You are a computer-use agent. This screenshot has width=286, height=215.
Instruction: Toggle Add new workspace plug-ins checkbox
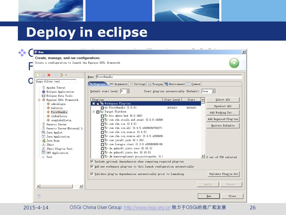point(92,167)
